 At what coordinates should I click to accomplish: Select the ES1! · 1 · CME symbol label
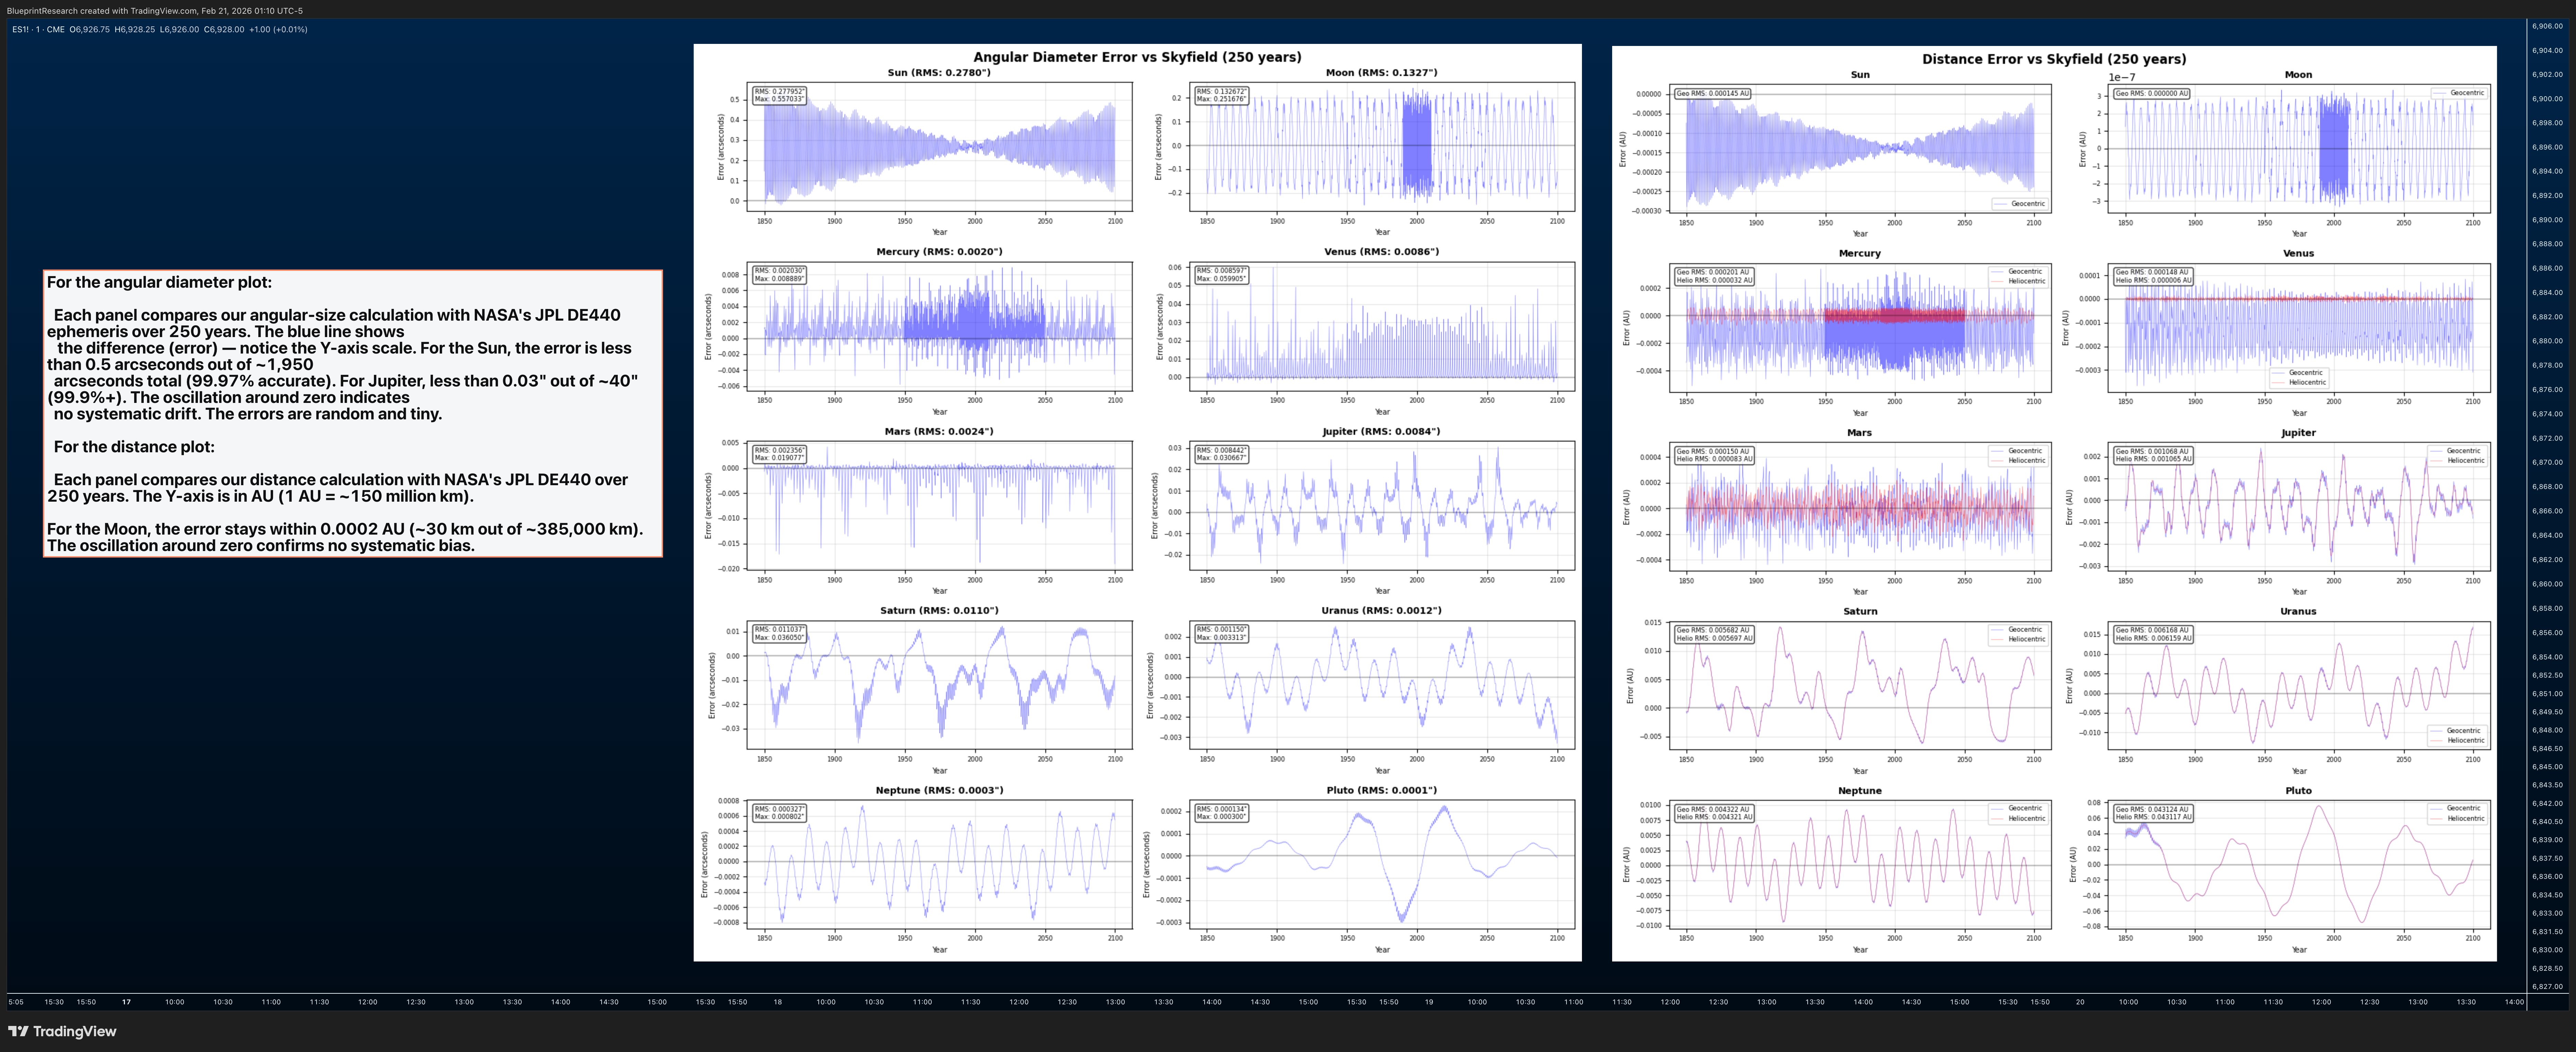point(38,29)
